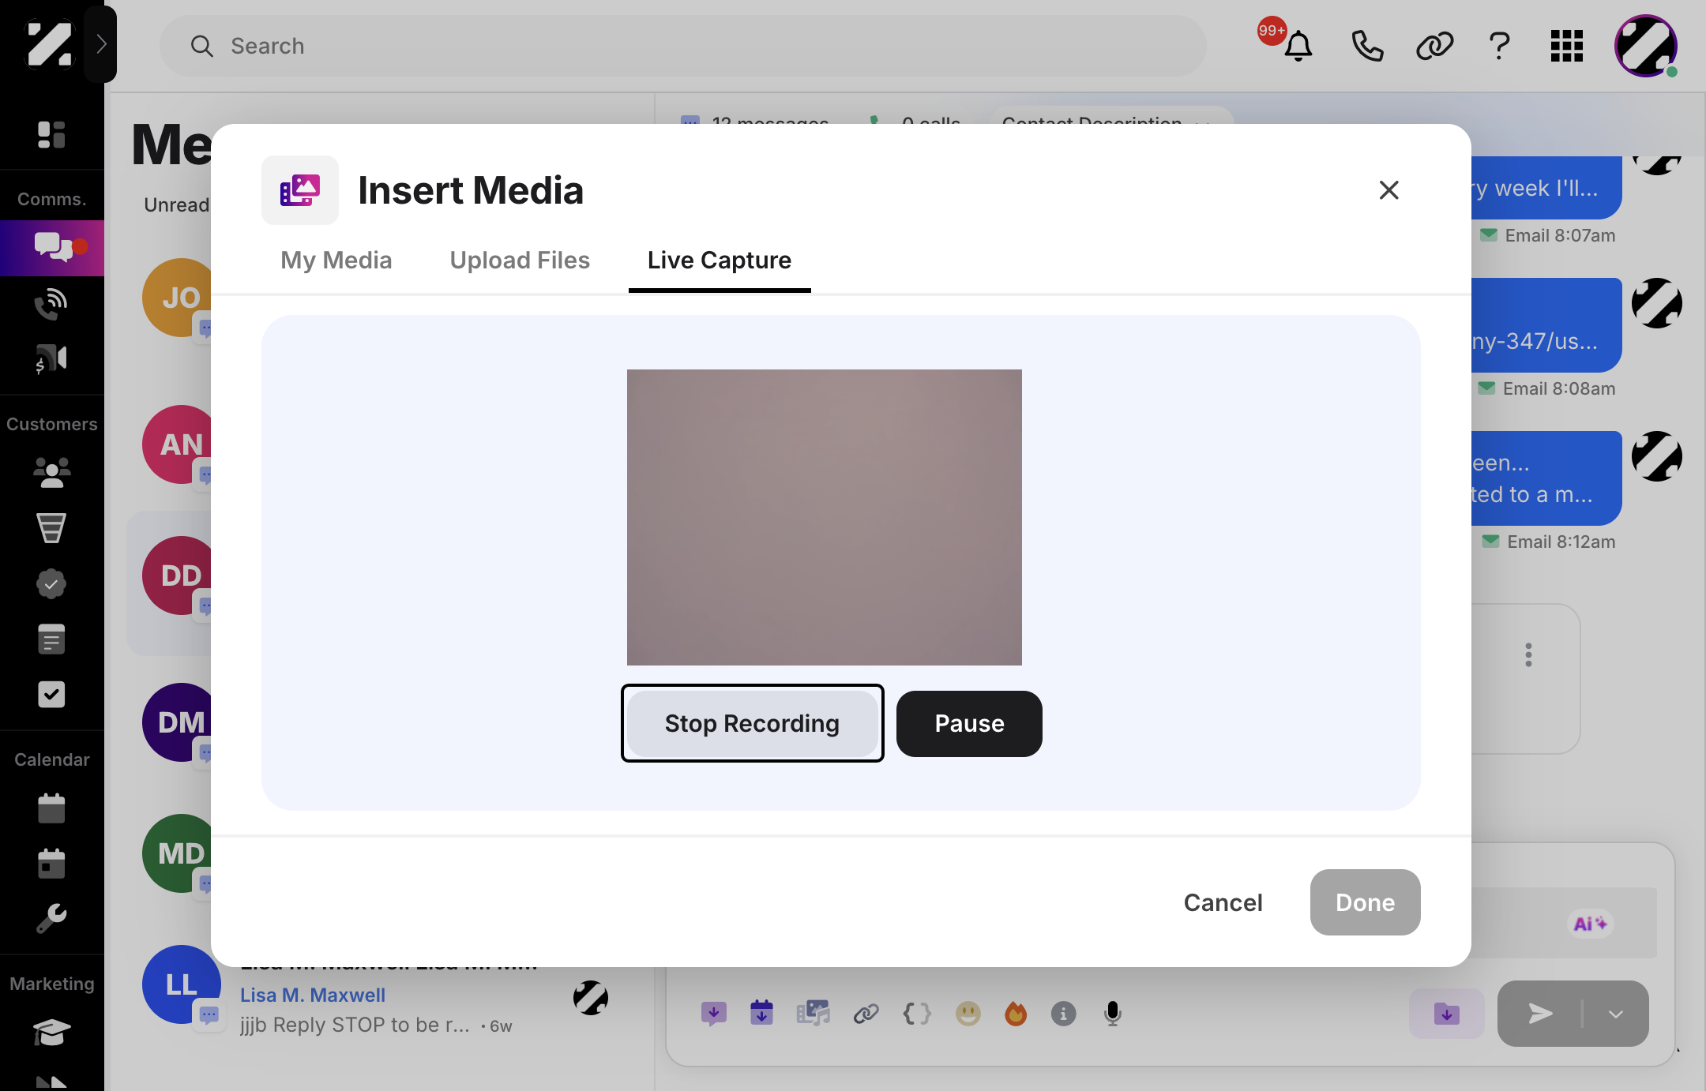
Task: Open the funnel pipeline icon in sidebar
Action: (51, 528)
